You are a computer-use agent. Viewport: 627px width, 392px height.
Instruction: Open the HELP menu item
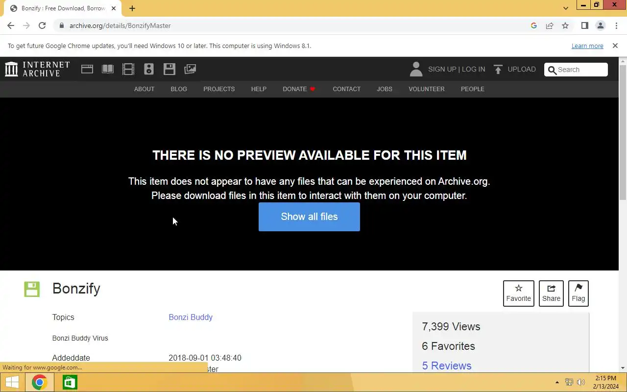coord(259,89)
